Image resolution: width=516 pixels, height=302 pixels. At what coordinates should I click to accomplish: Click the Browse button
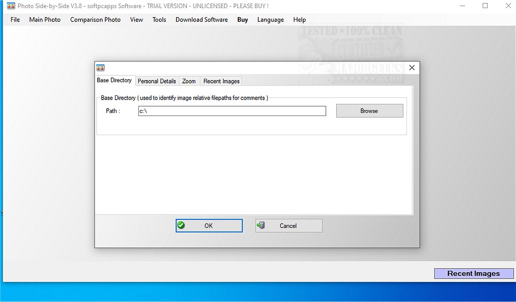[x=370, y=111]
